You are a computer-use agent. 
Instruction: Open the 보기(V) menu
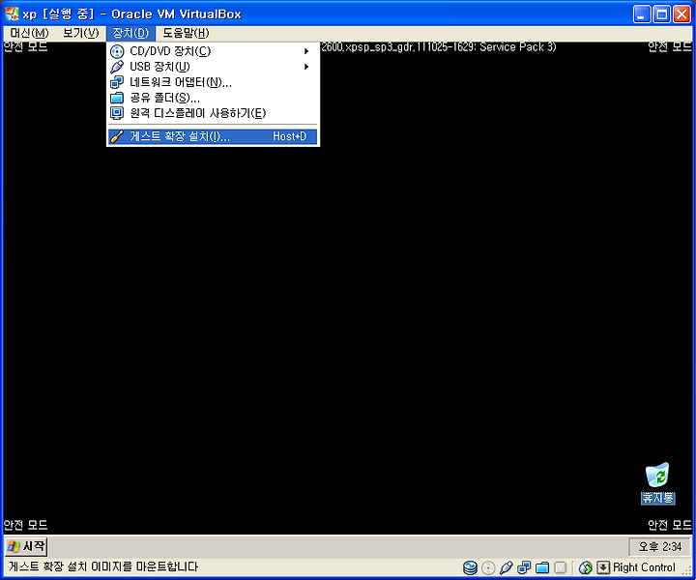pyautogui.click(x=81, y=33)
